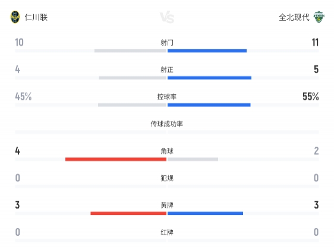Image resolution: width=334 pixels, height=250 pixels.
Task: Click the 传球成功率 pass accuracy label
Action: point(167,124)
